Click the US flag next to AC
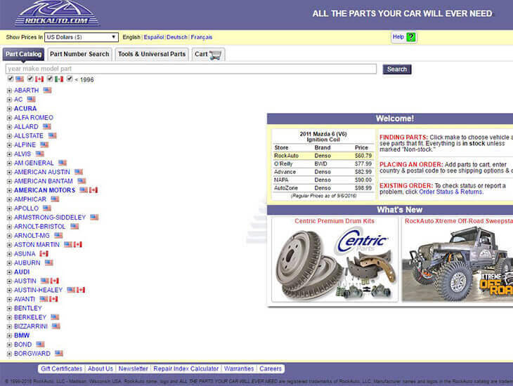 pyautogui.click(x=32, y=100)
